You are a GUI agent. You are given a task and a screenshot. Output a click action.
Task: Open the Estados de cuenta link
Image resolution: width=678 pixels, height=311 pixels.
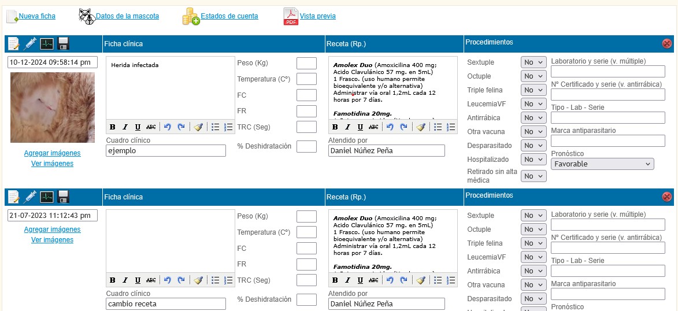(229, 16)
